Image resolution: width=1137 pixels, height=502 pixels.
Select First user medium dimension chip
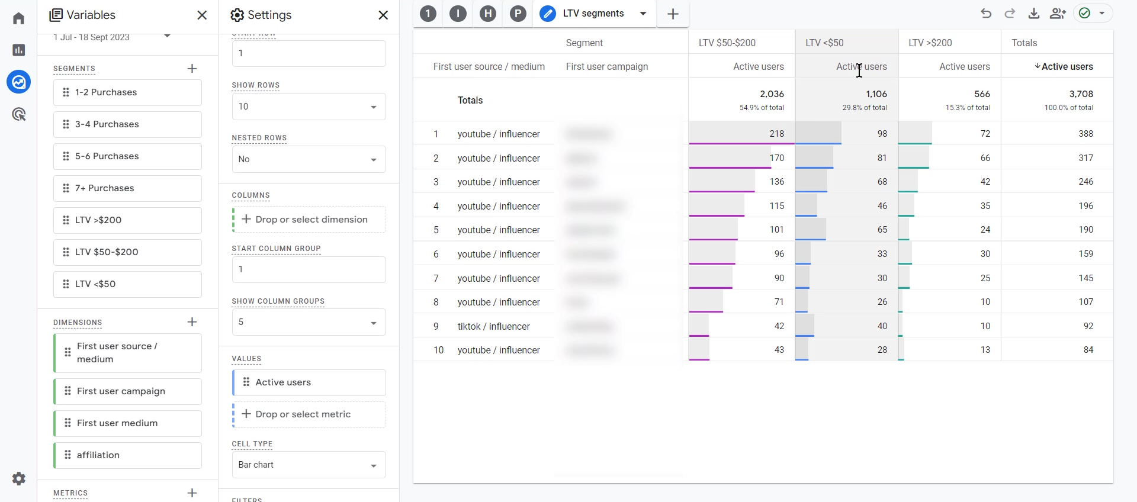[127, 423]
